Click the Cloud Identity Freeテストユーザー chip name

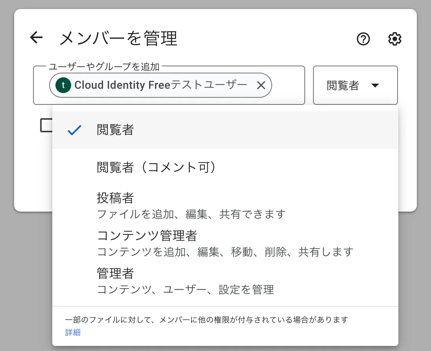[x=160, y=85]
